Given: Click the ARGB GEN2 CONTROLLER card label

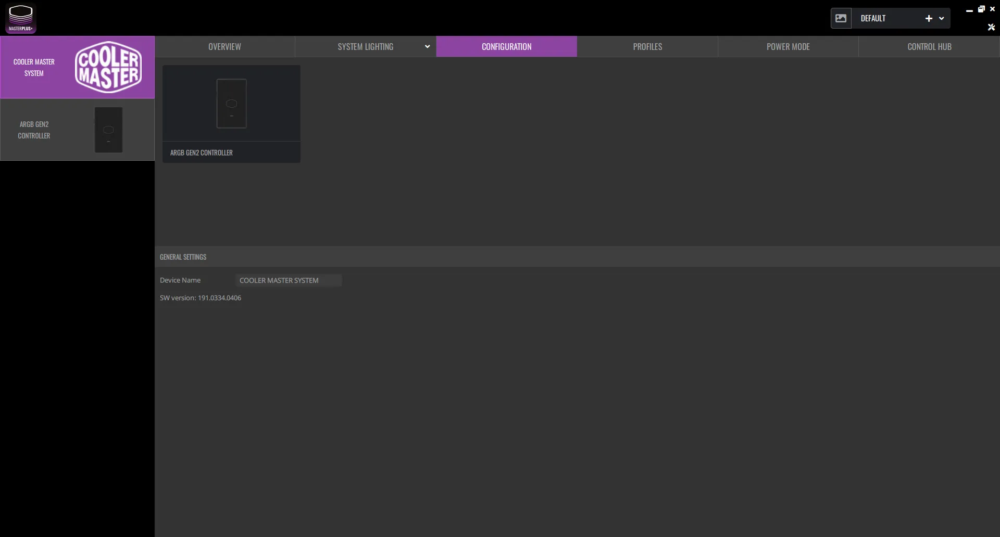Looking at the screenshot, I should [202, 152].
